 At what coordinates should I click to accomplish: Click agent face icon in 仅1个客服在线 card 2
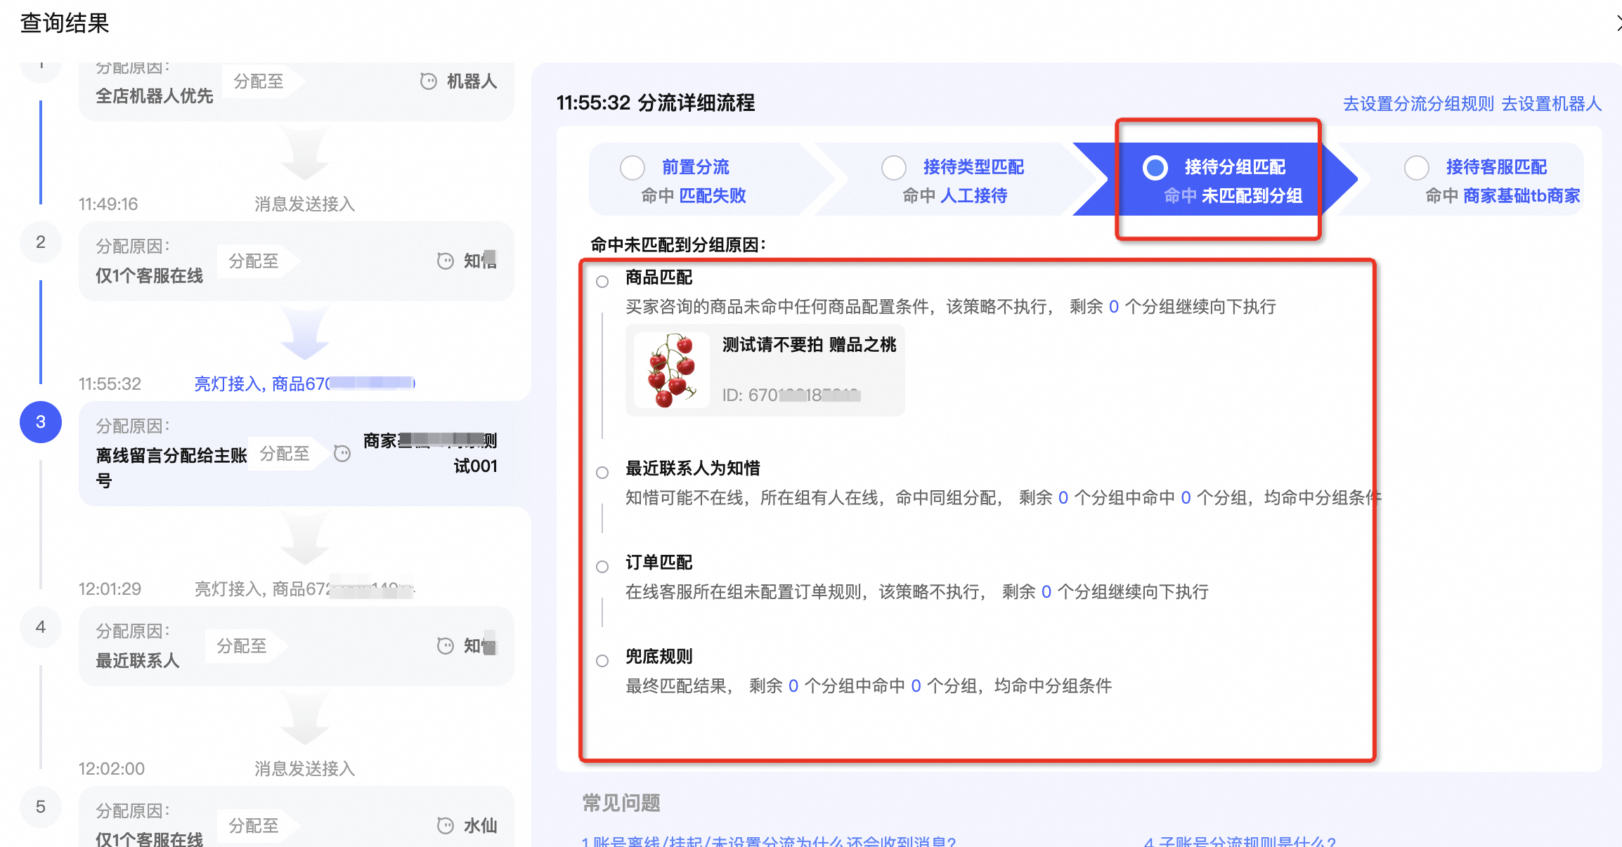click(x=445, y=261)
